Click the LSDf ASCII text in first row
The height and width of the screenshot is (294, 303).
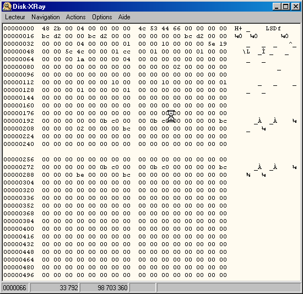273,29
